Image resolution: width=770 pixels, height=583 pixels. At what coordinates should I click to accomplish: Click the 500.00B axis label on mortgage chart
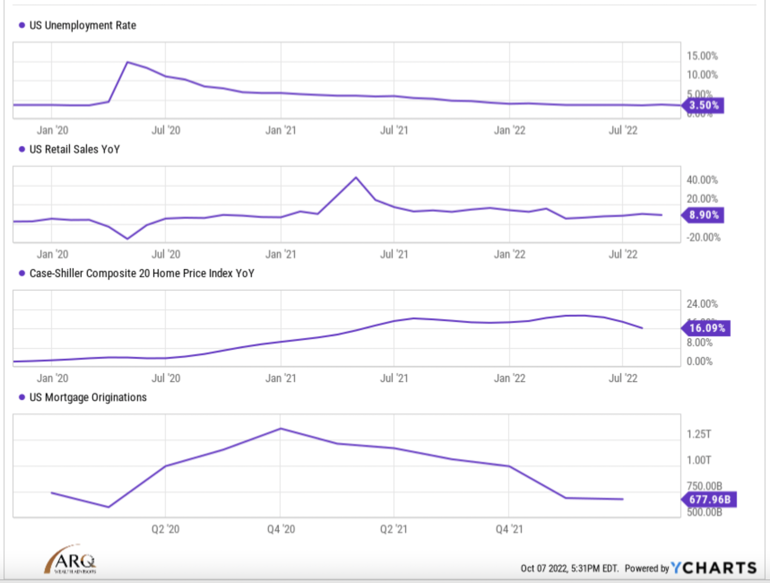704,512
